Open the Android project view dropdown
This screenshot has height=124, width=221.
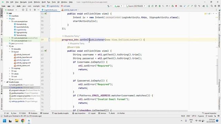(11, 10)
